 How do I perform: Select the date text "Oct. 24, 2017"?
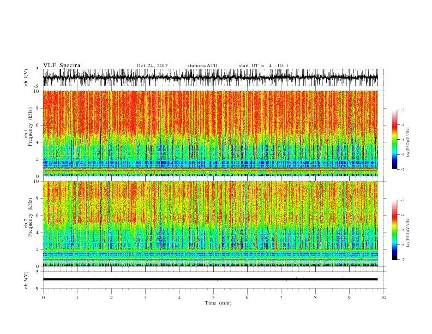pos(152,65)
